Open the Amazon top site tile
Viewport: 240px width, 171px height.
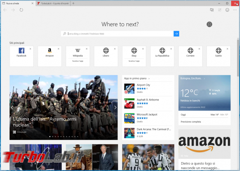(x=49, y=56)
